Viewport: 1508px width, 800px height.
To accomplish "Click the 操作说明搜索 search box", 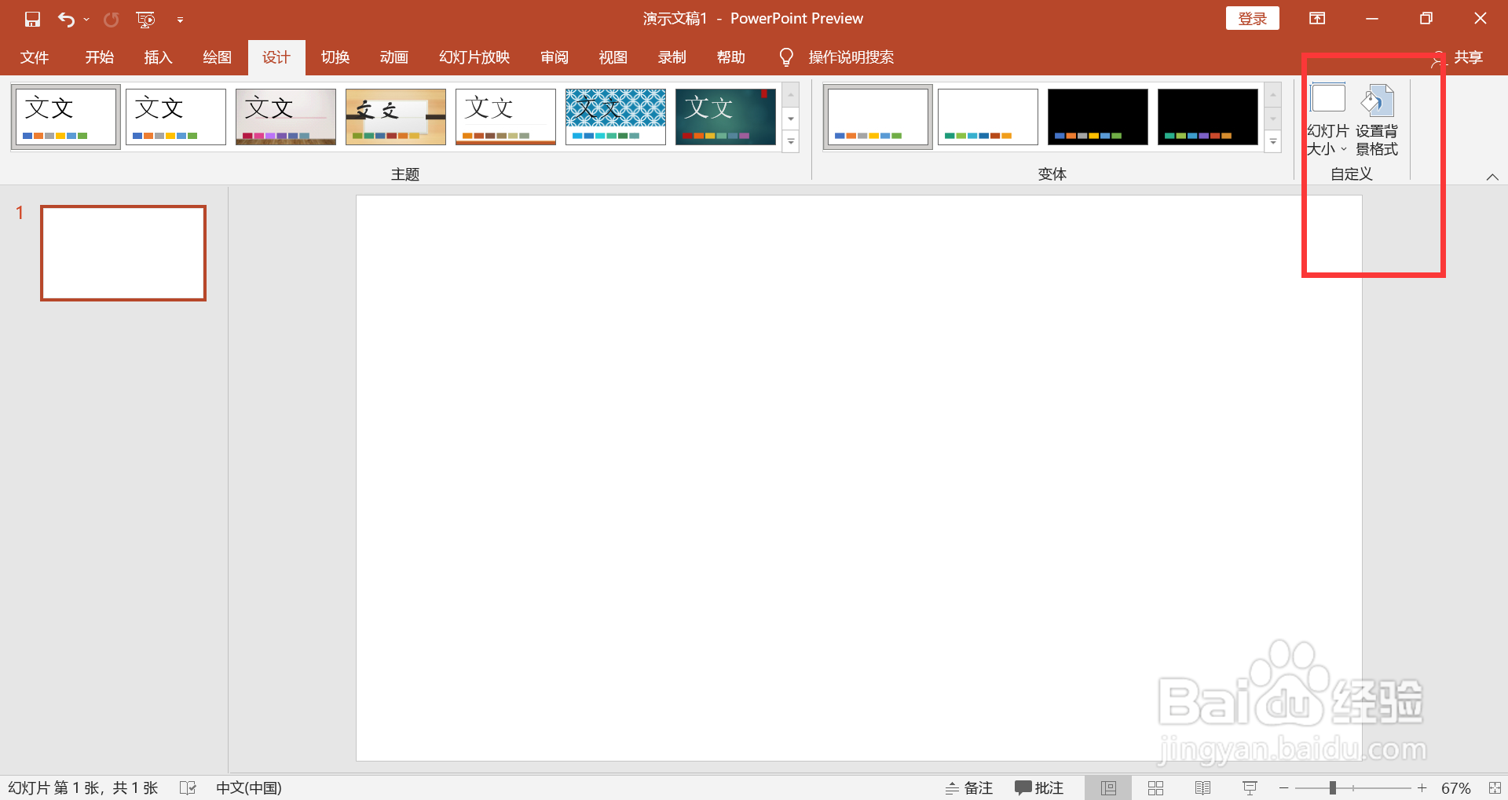I will click(851, 57).
